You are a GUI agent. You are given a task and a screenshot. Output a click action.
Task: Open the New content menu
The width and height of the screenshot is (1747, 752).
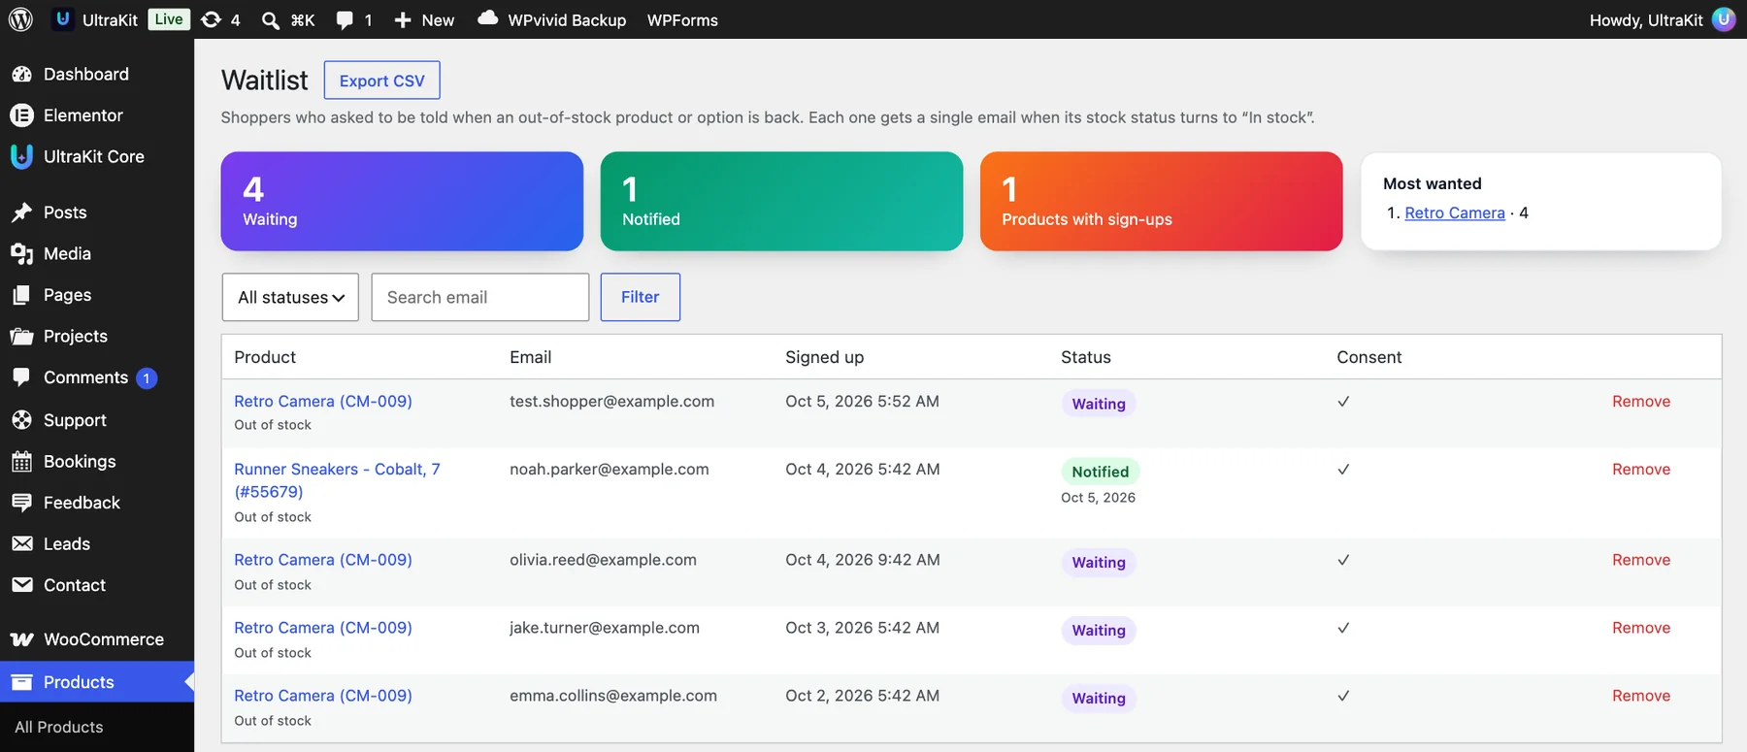click(424, 20)
